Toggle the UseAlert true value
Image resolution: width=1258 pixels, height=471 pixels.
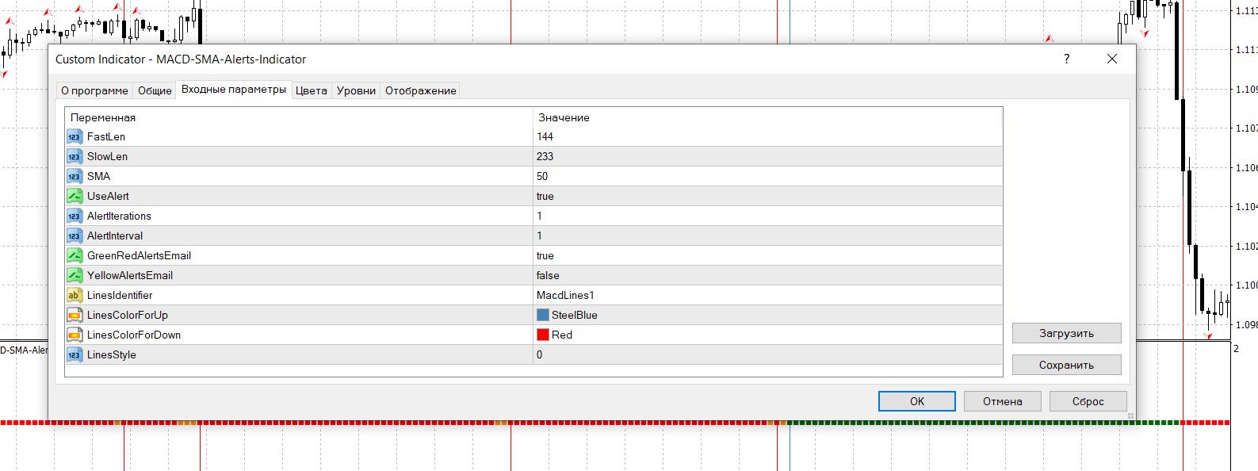click(x=767, y=196)
